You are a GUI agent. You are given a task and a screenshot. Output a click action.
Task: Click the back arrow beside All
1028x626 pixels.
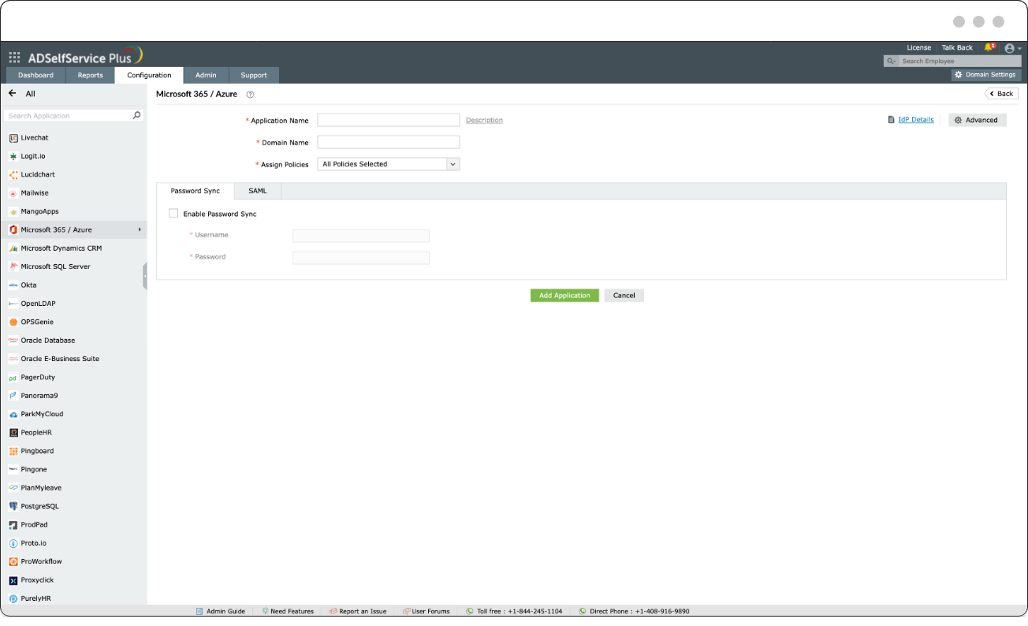tap(12, 94)
